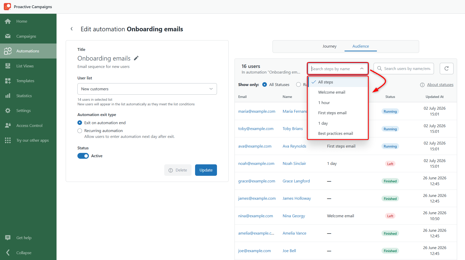465x260 pixels.
Task: Open the User list New customers dropdown
Action: click(147, 89)
